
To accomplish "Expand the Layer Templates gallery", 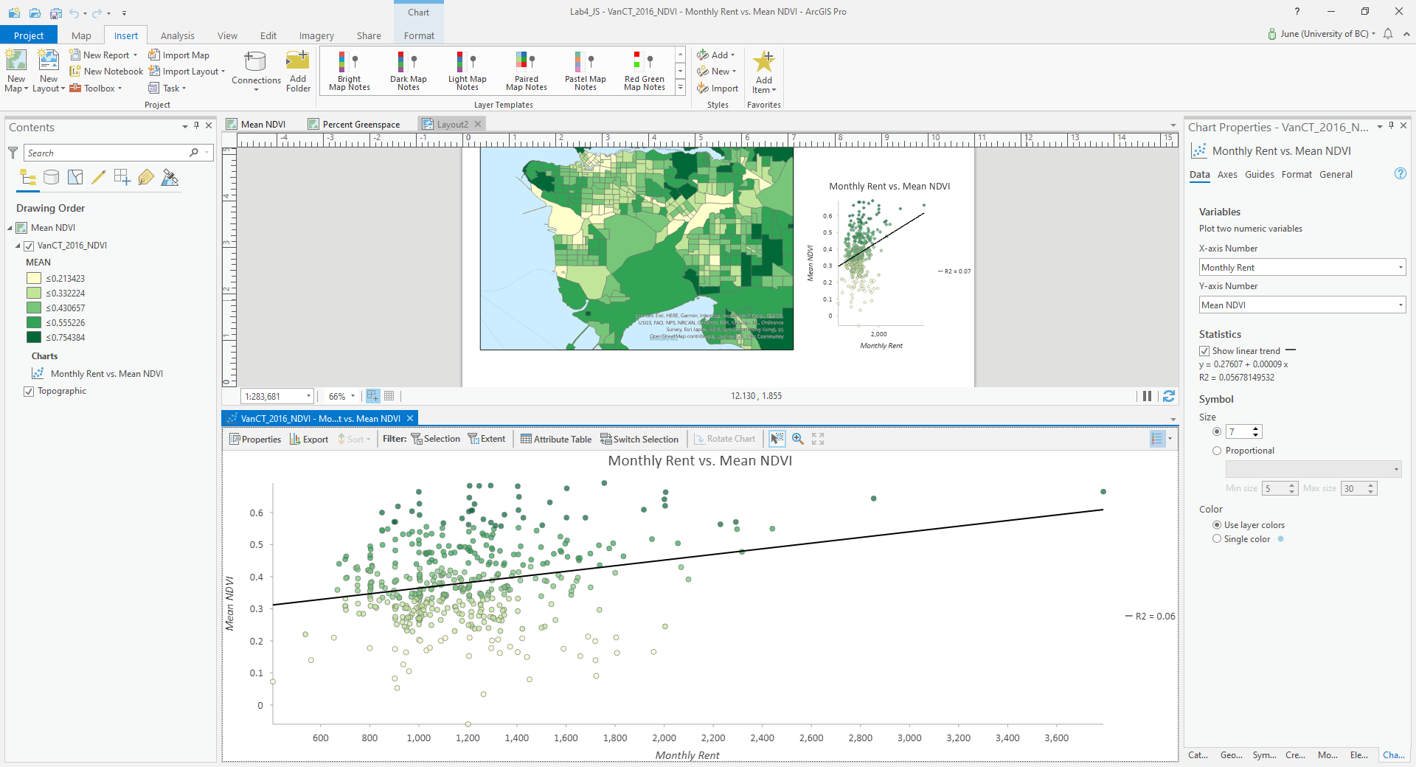I will (680, 88).
